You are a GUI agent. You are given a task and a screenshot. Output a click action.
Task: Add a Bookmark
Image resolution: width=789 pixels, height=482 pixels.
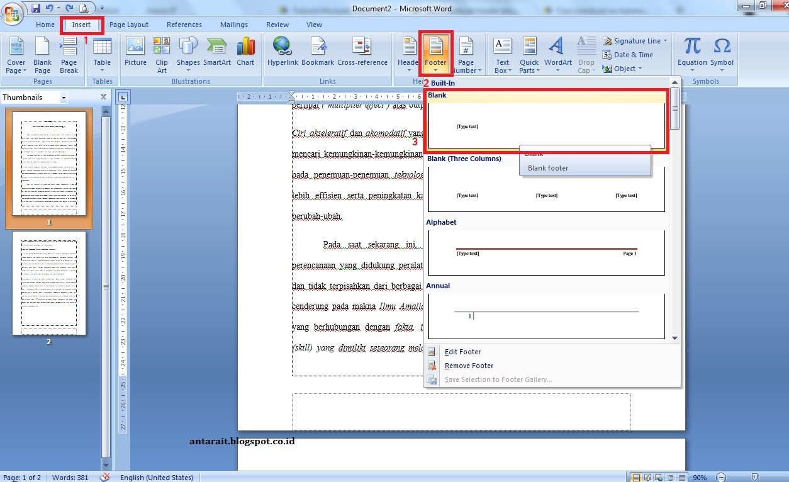tap(318, 54)
